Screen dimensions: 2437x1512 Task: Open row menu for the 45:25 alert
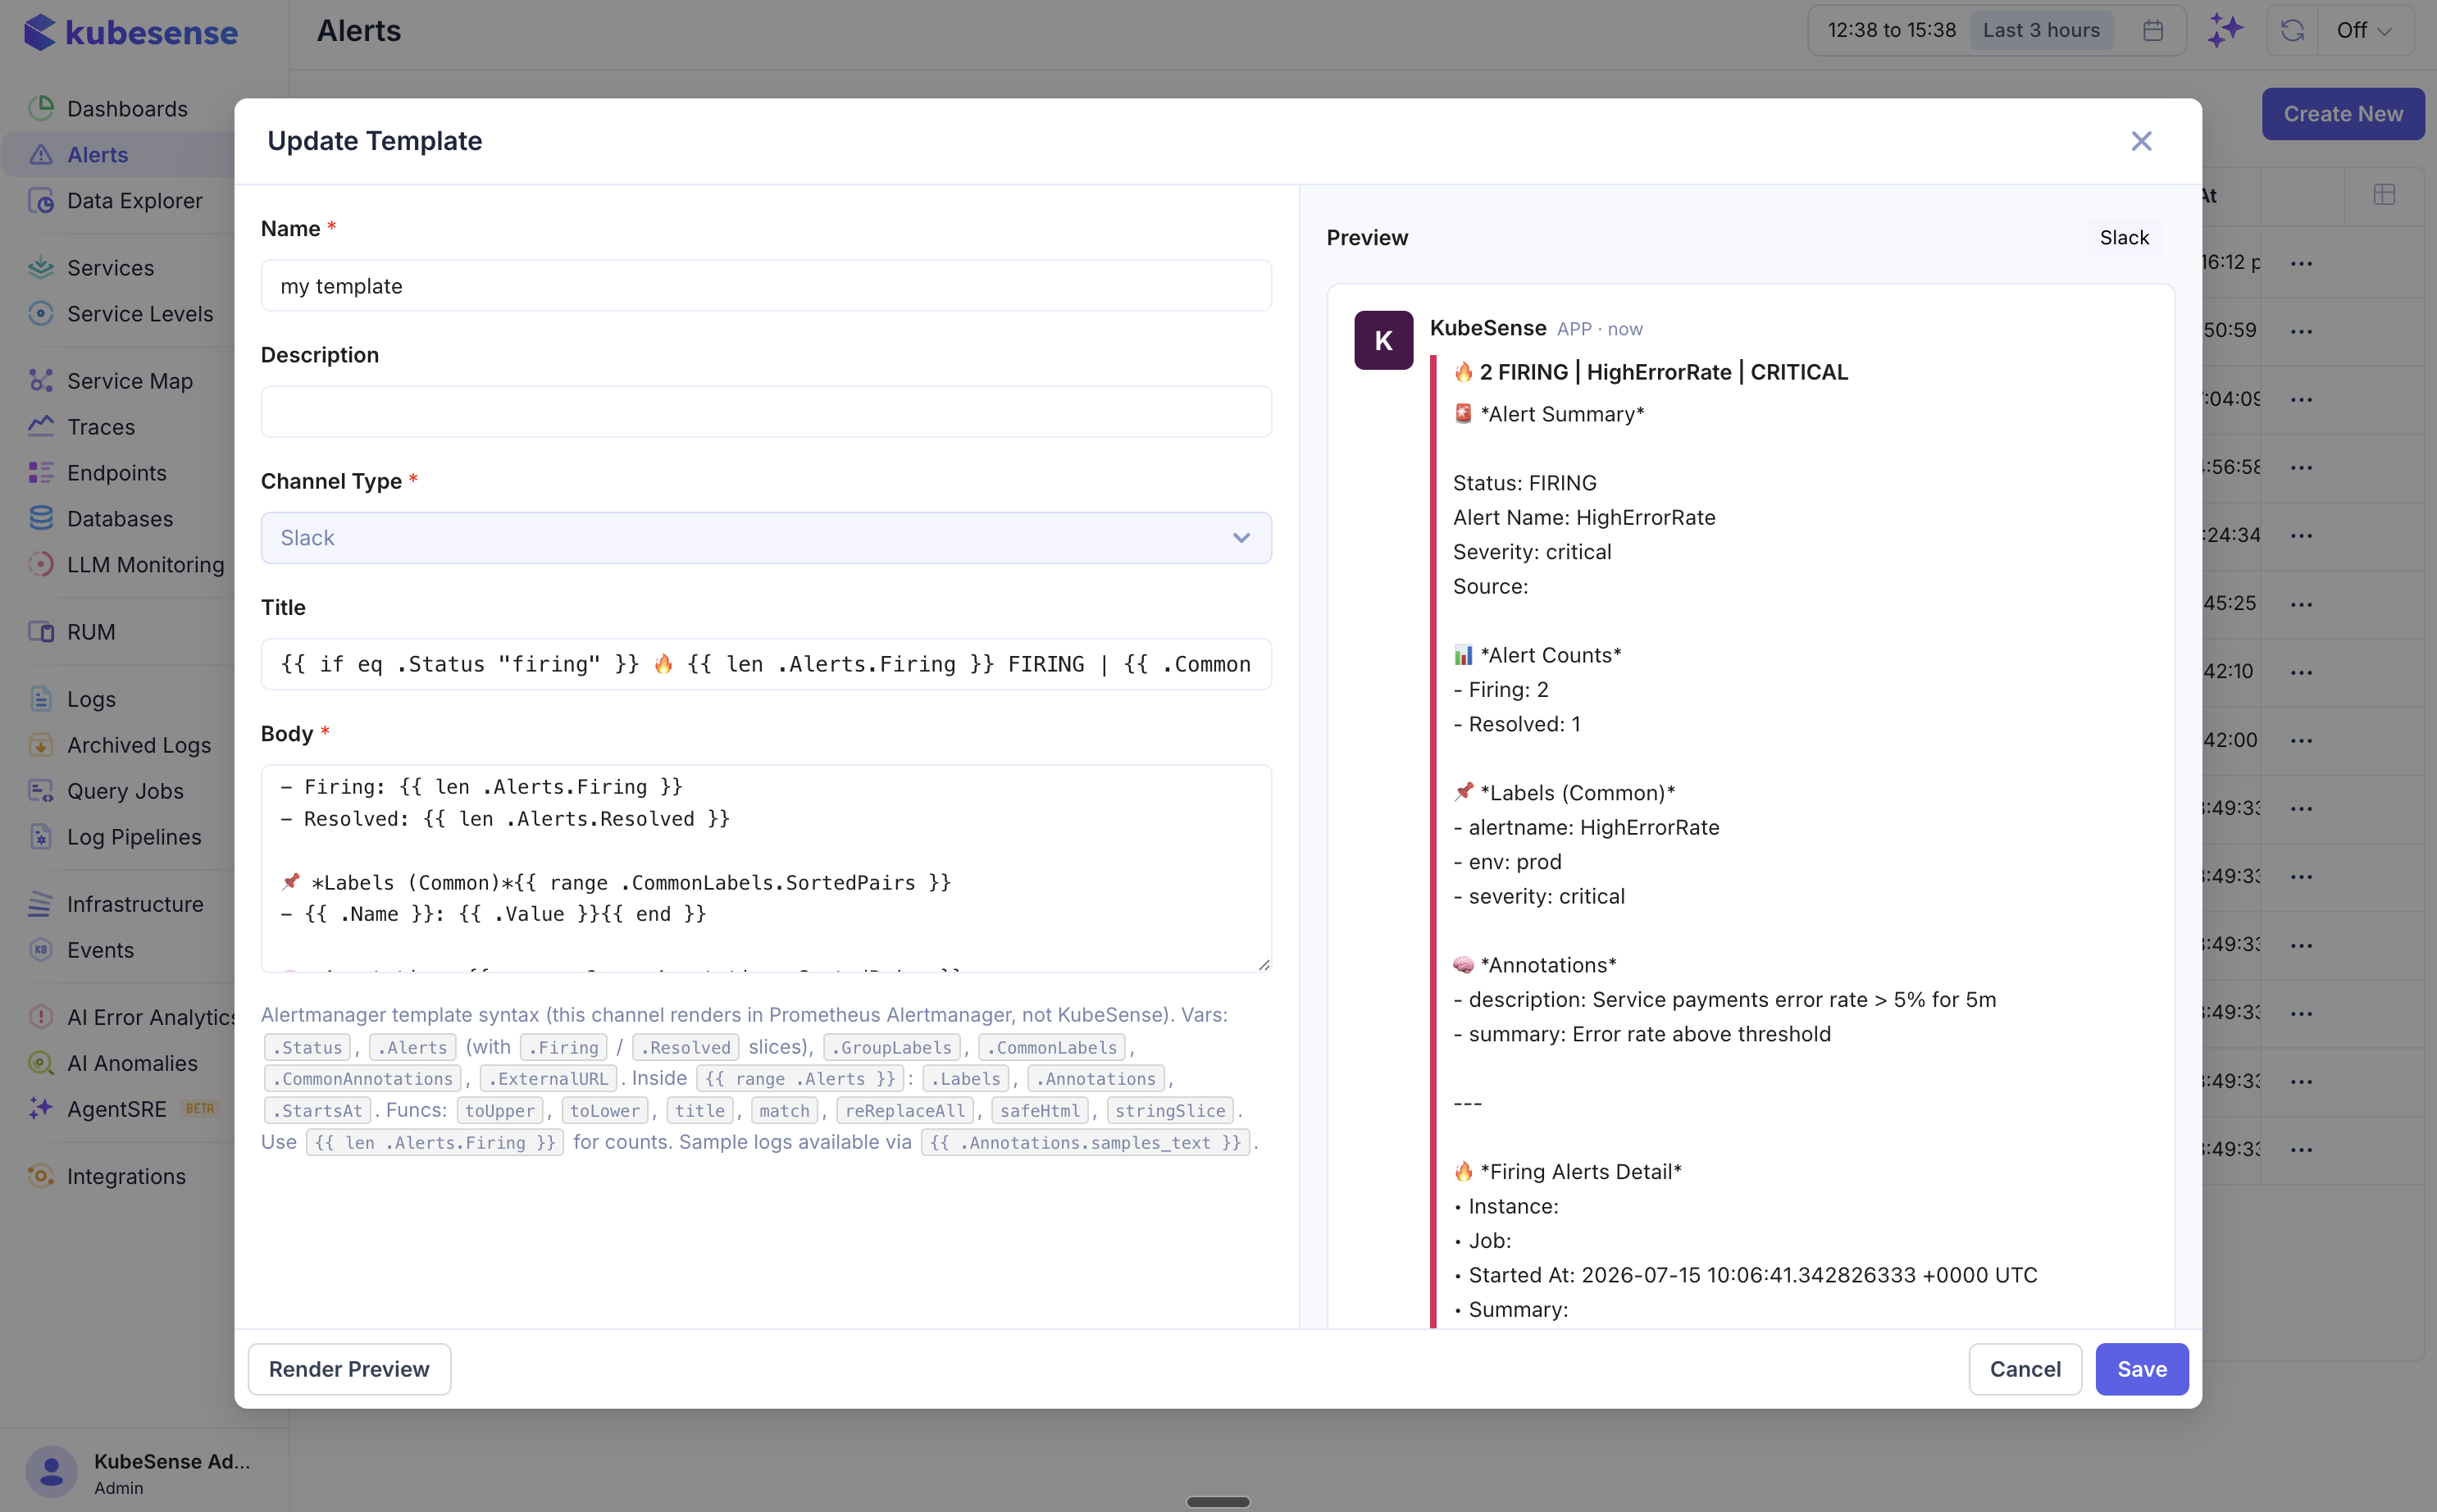[x=2301, y=604]
